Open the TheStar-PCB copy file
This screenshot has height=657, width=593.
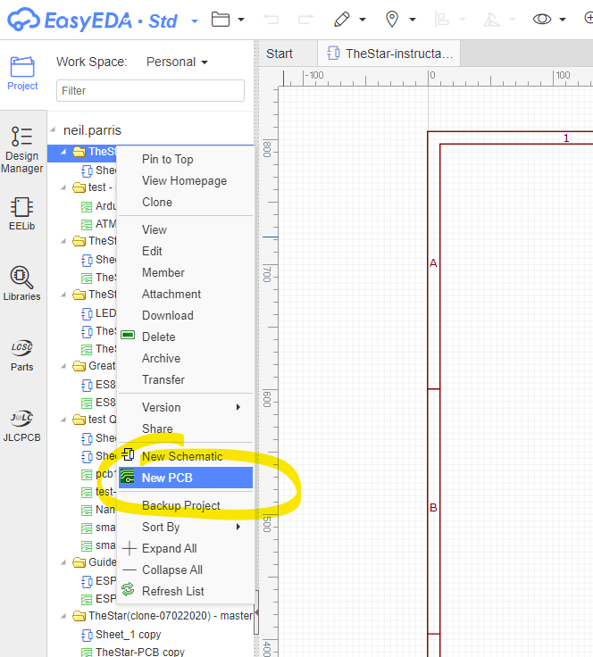pos(133,652)
